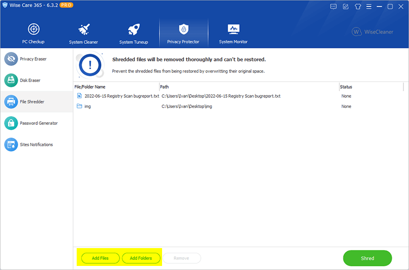The width and height of the screenshot is (409, 270).
Task: Open the hamburger menu icon
Action: pyautogui.click(x=369, y=7)
